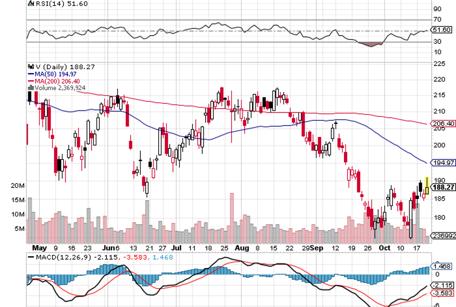Image resolution: width=456 pixels, height=307 pixels.
Task: Click the 10M volume axis label
Action: tap(18, 214)
